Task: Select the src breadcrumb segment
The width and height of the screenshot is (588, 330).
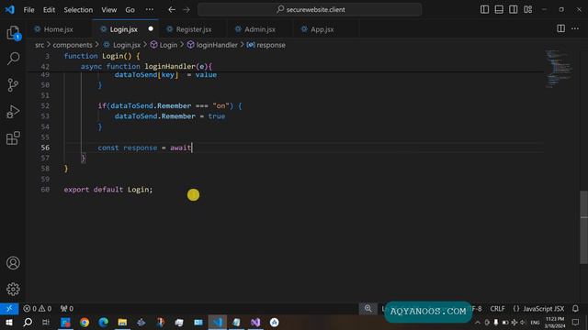Action: (x=40, y=45)
